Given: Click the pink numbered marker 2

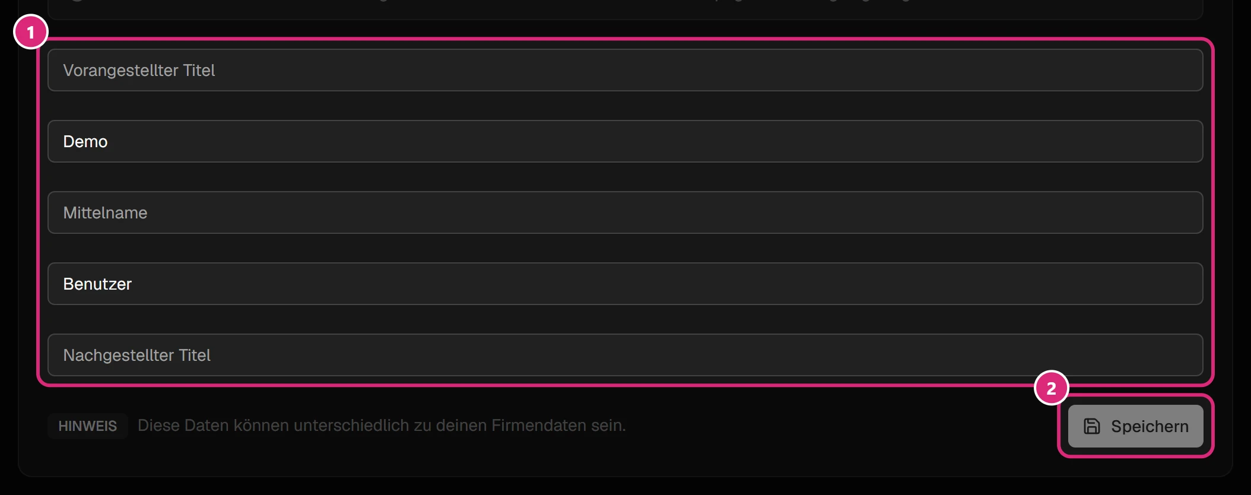Looking at the screenshot, I should [x=1052, y=388].
